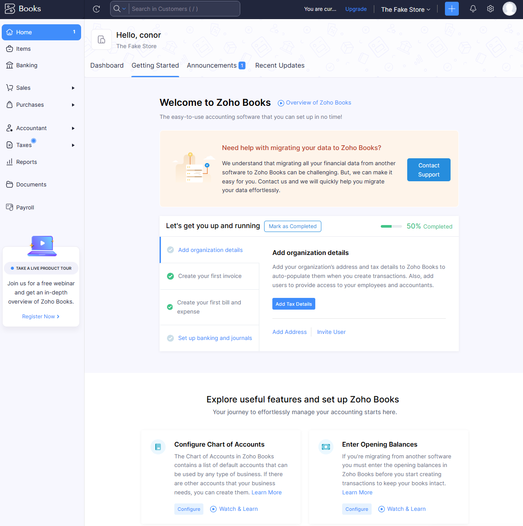Click the Sales cart icon

click(x=10, y=88)
